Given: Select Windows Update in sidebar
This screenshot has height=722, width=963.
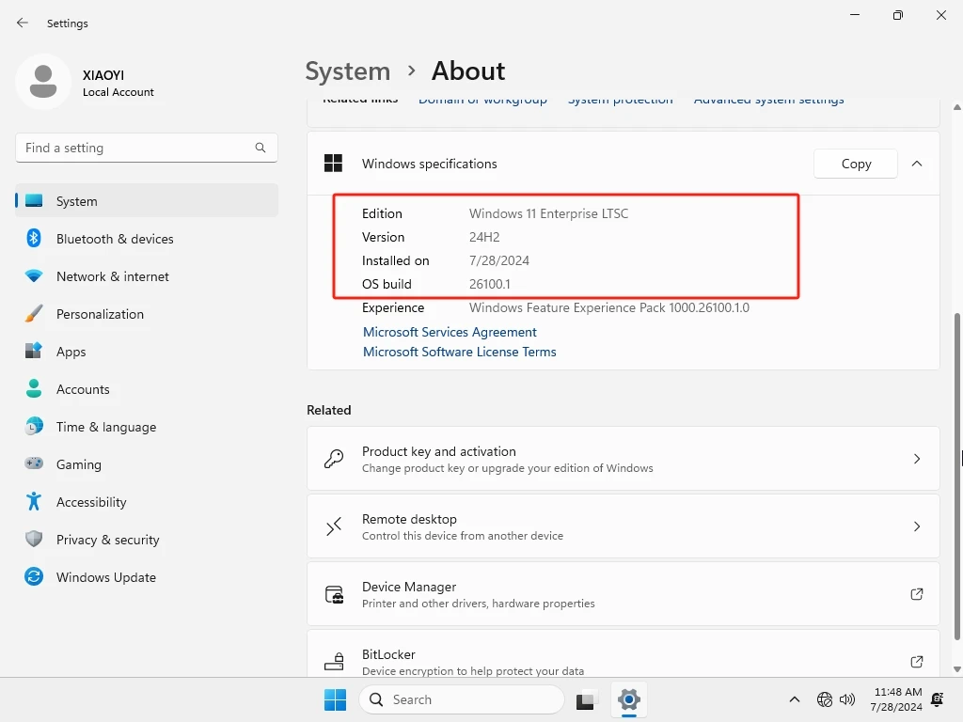Looking at the screenshot, I should click(146, 577).
